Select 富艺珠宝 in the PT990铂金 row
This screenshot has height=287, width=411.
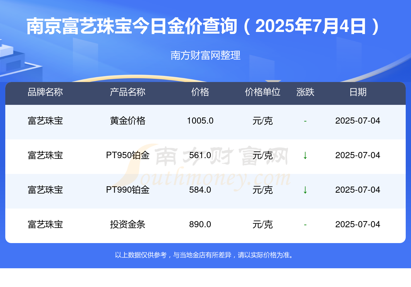(x=45, y=190)
